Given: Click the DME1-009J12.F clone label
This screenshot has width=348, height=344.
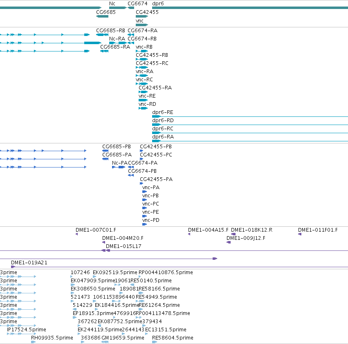Looking at the screenshot, I should click(x=246, y=238).
